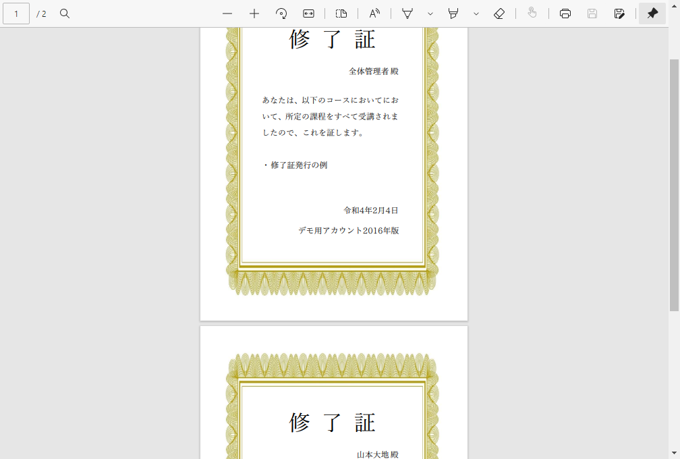Image resolution: width=680 pixels, height=459 pixels.
Task: Open the page view options
Action: click(x=341, y=13)
